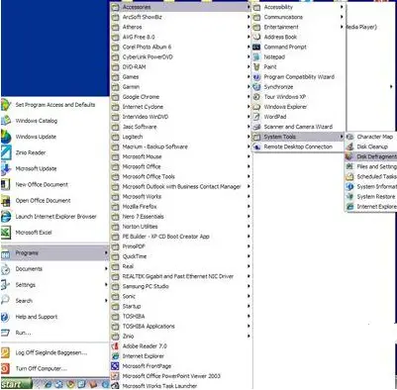This screenshot has width=397, height=390.
Task: Open the AVG Free 8.0 folder
Action: coord(181,37)
